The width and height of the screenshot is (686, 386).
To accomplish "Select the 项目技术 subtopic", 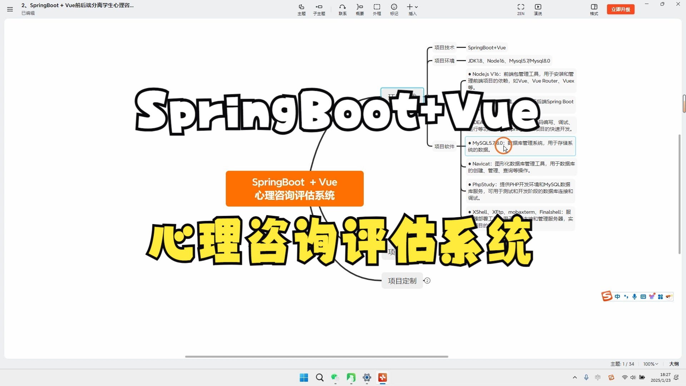I will tap(444, 48).
